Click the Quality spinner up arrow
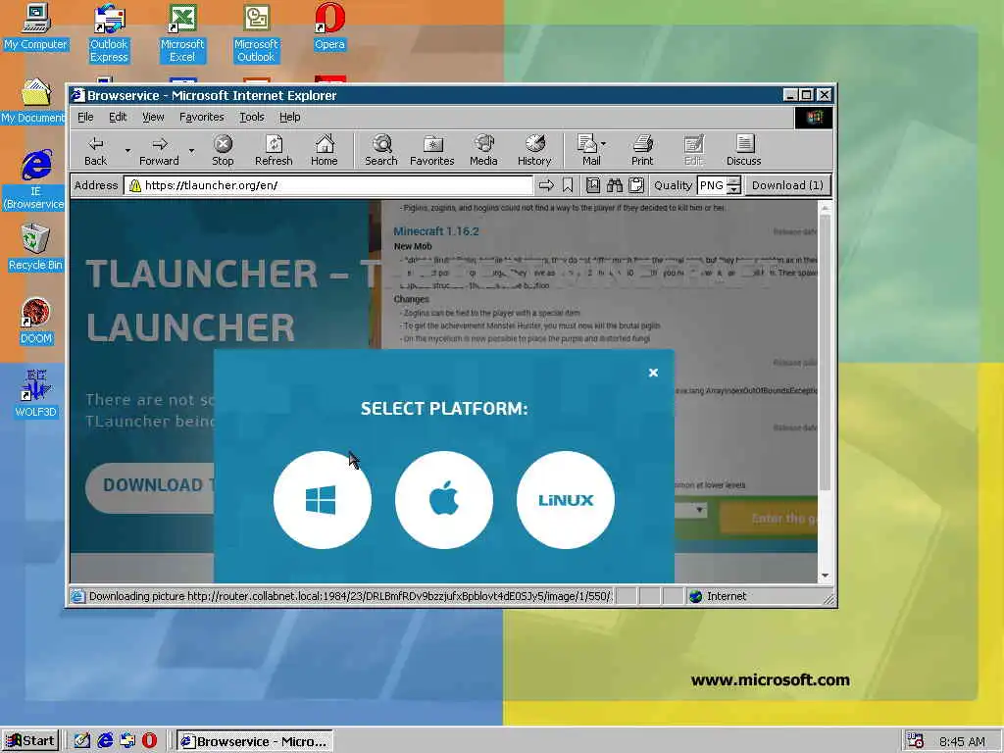 point(734,180)
